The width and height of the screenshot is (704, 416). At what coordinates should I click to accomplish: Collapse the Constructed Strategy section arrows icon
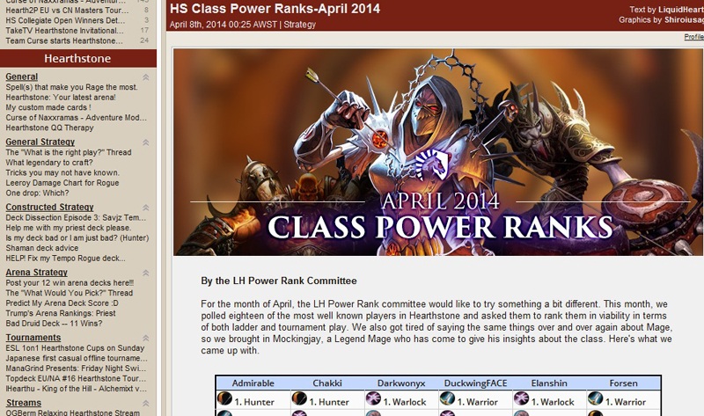pyautogui.click(x=145, y=208)
